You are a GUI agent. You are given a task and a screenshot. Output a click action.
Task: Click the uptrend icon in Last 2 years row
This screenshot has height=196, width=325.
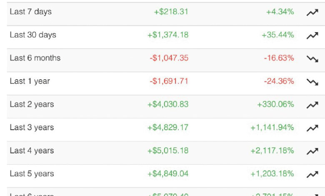point(312,105)
